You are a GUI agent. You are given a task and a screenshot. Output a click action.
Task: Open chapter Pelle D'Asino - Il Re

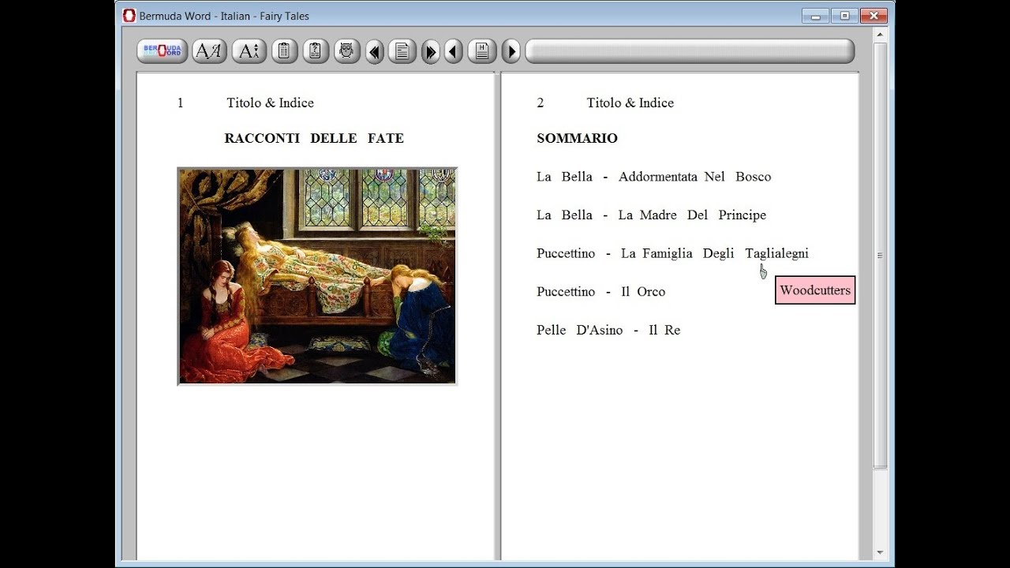tap(608, 331)
